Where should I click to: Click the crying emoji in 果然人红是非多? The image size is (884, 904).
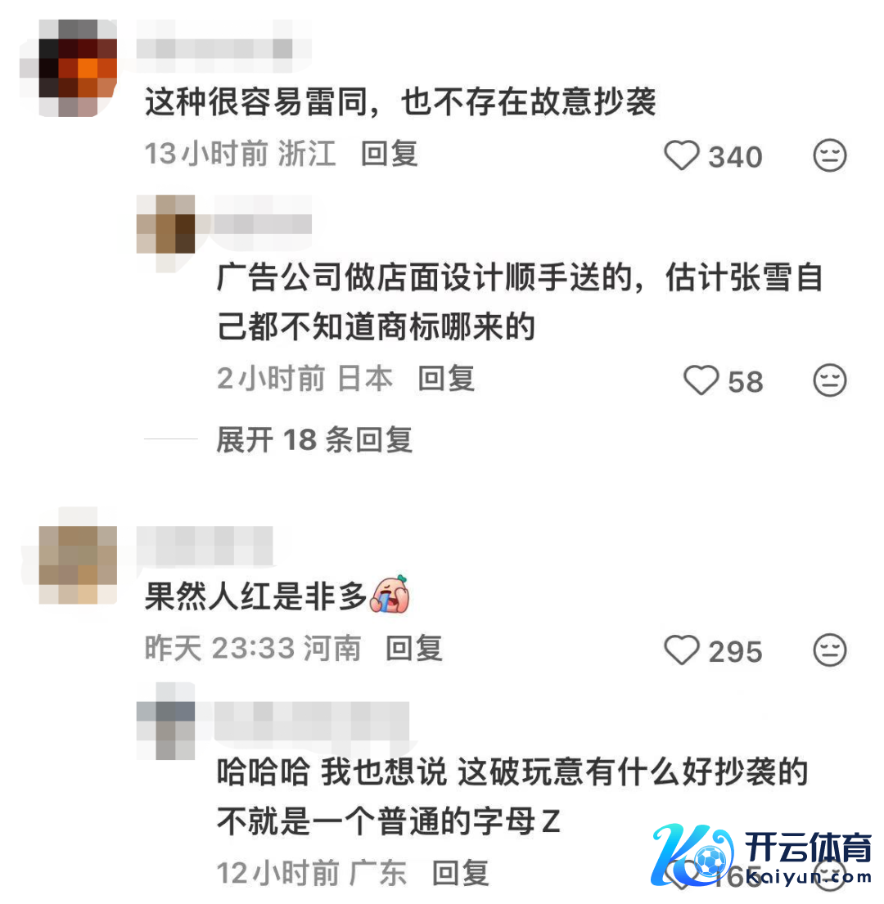390,594
